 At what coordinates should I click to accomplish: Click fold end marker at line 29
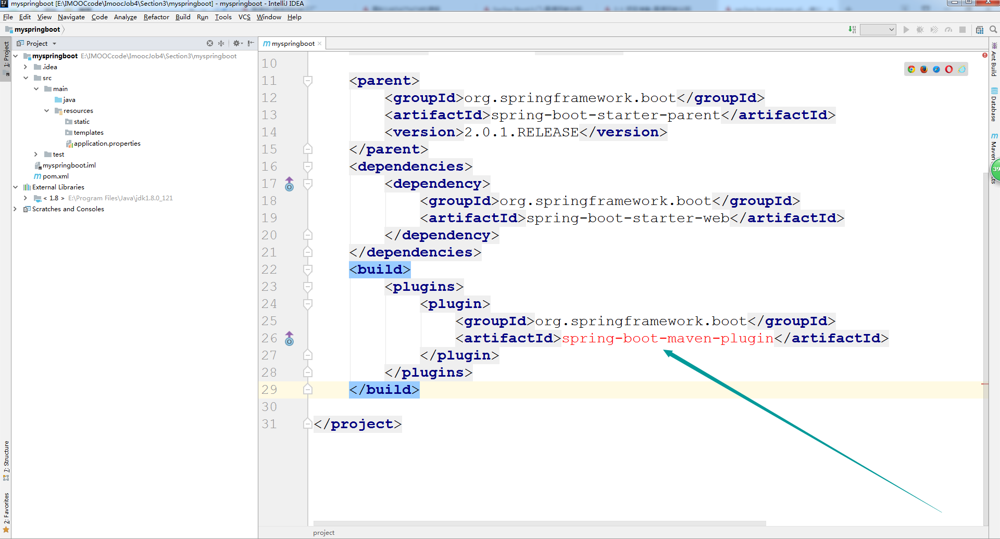click(308, 389)
